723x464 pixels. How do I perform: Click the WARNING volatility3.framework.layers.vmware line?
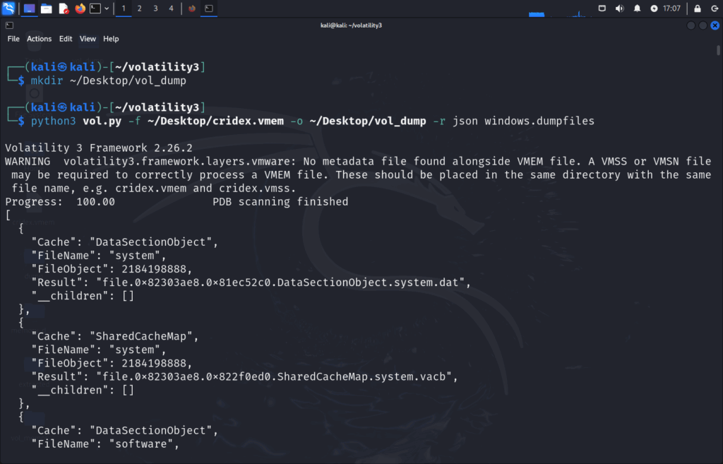[358, 162]
